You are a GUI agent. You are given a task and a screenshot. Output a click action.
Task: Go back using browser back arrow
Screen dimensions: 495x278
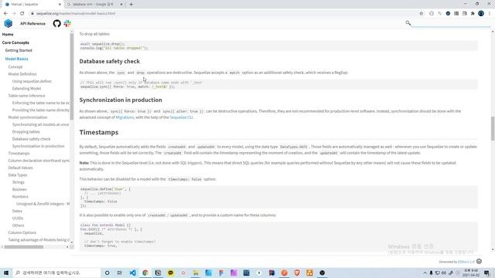[5, 14]
